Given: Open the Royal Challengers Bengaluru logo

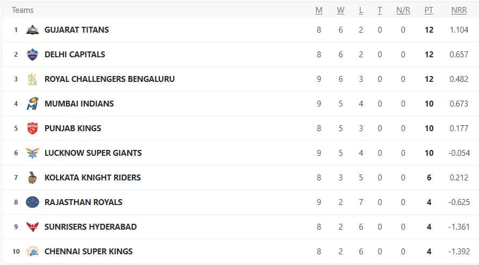Looking at the screenshot, I should pyautogui.click(x=32, y=79).
